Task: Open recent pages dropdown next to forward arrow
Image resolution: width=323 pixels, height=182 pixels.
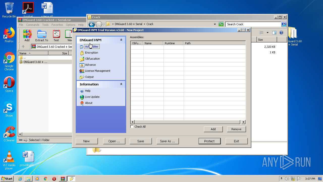Action: (x=103, y=25)
